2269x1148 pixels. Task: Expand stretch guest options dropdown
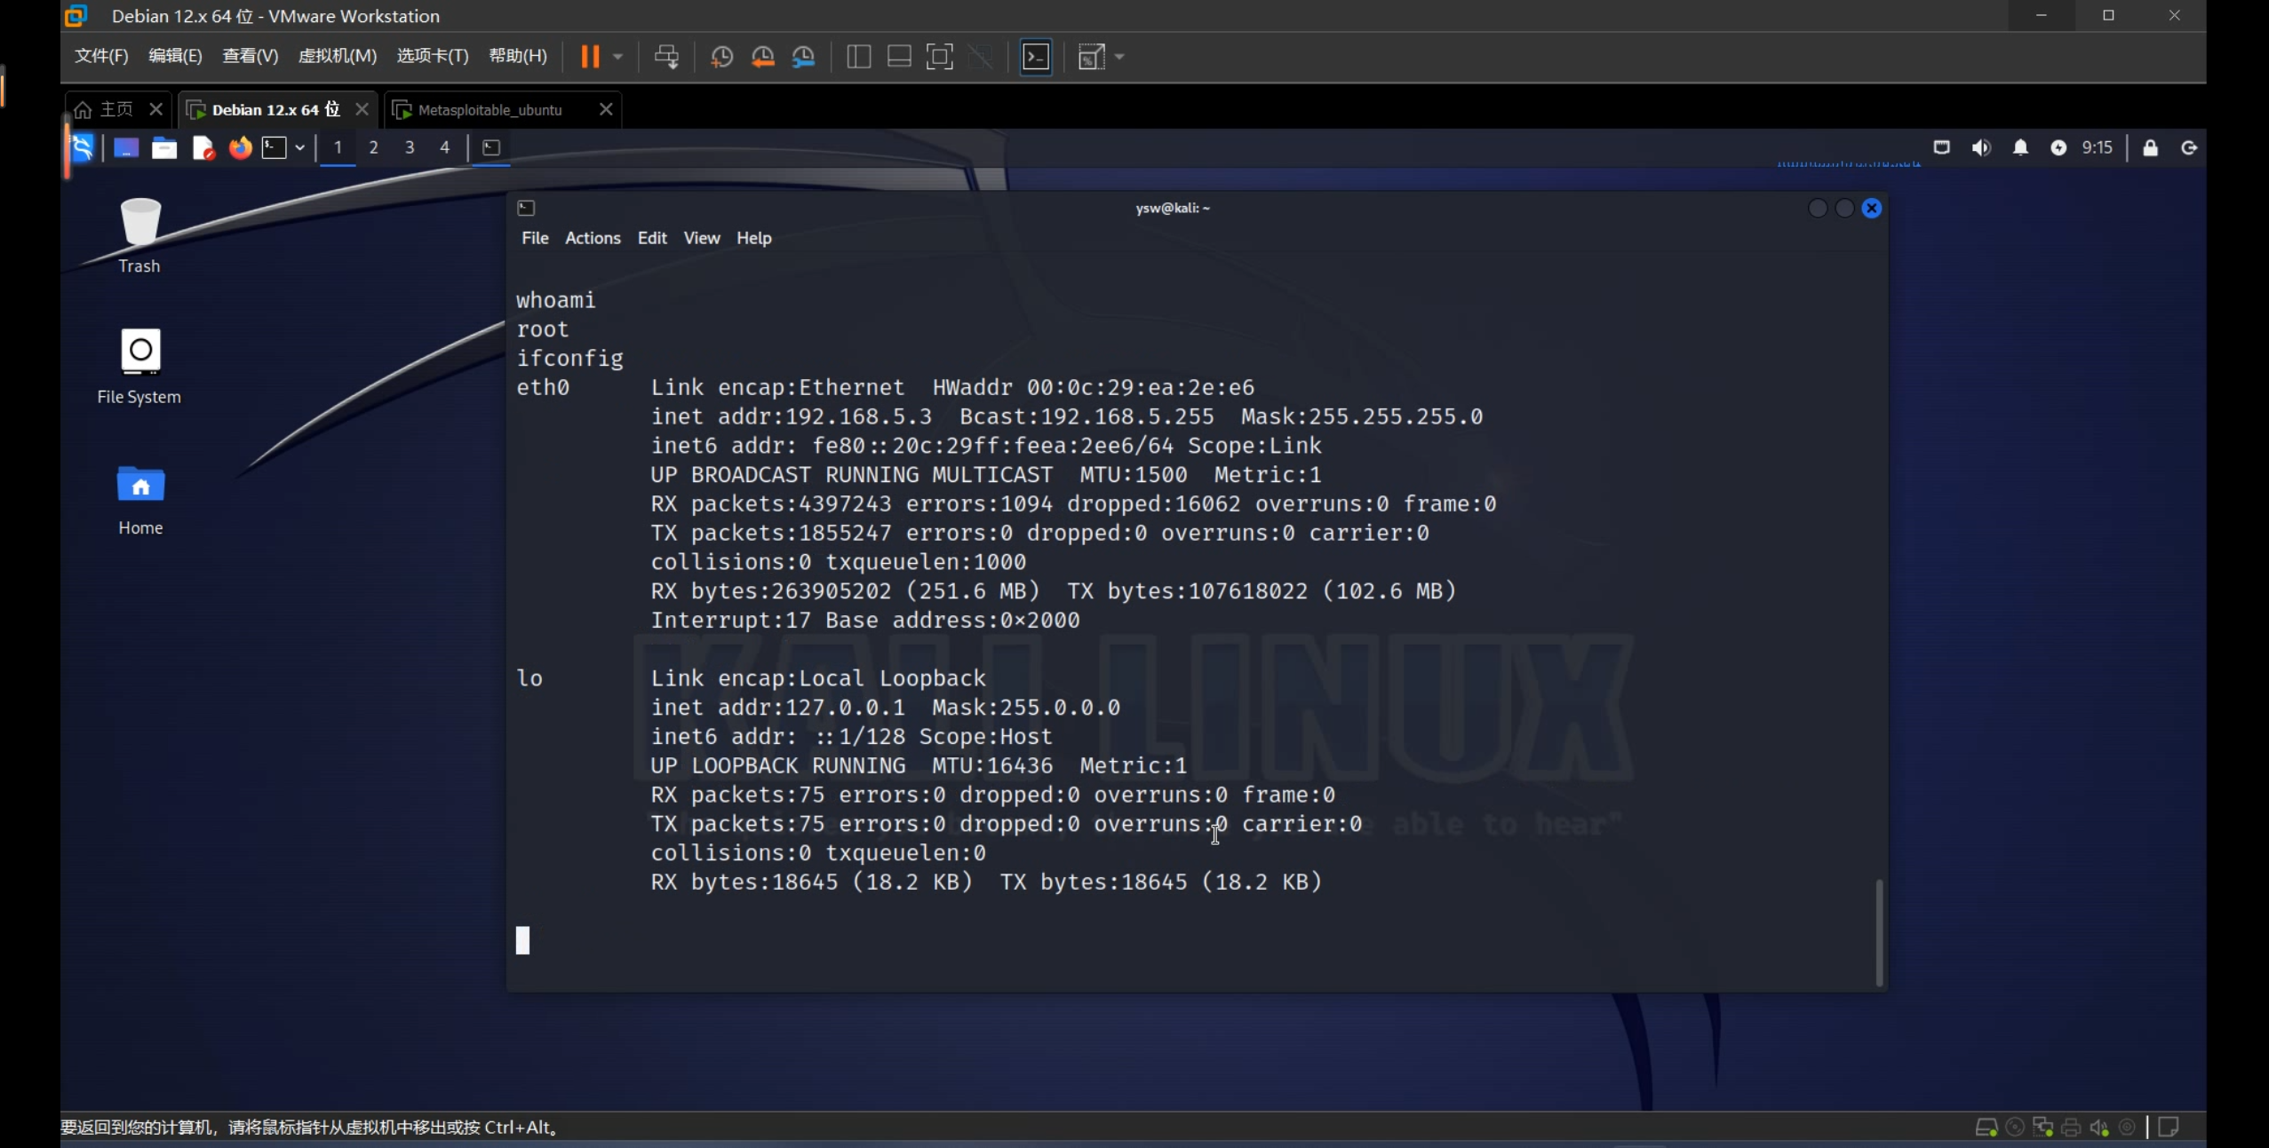pyautogui.click(x=1119, y=57)
